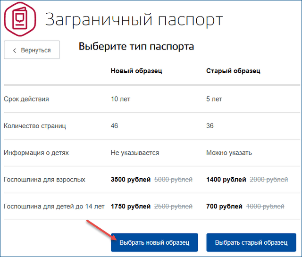Go back with the Вернуться button

[32, 50]
